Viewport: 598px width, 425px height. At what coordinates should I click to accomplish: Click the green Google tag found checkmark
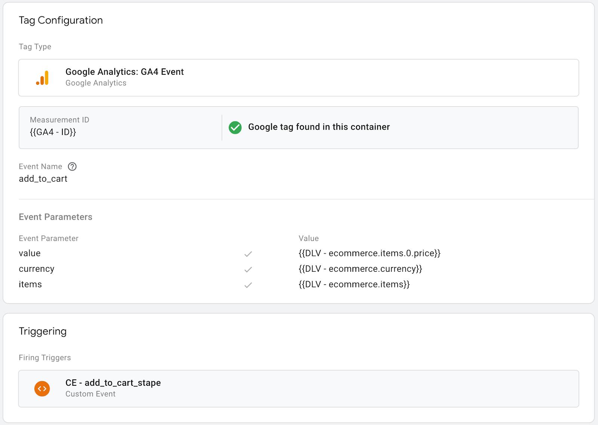pos(235,127)
